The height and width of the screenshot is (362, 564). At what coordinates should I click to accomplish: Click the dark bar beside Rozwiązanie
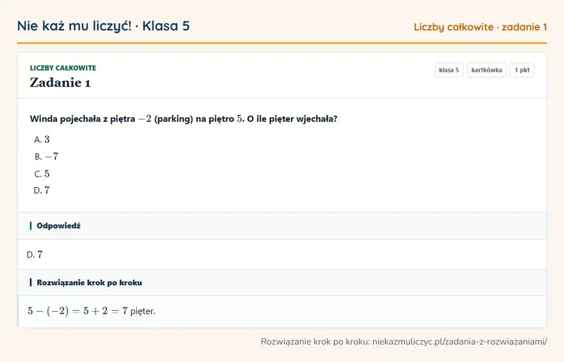coord(31,283)
